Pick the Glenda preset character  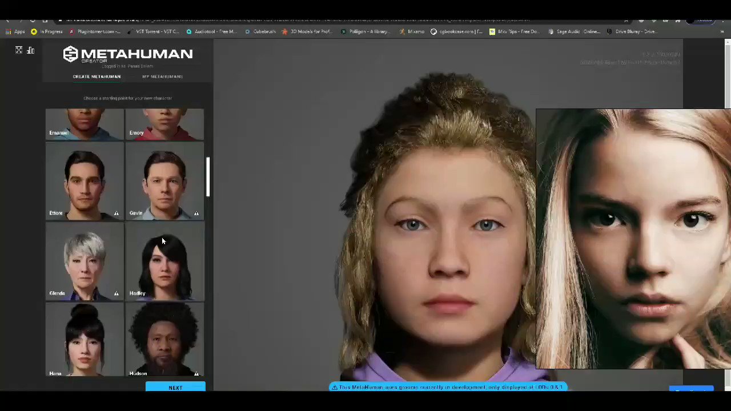point(85,261)
